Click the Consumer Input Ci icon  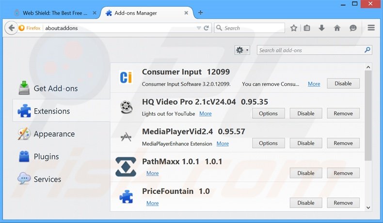126,77
